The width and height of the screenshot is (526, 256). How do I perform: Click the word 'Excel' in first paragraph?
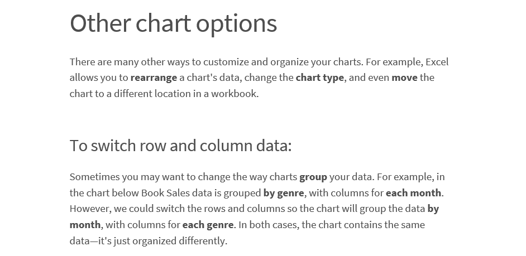point(437,62)
